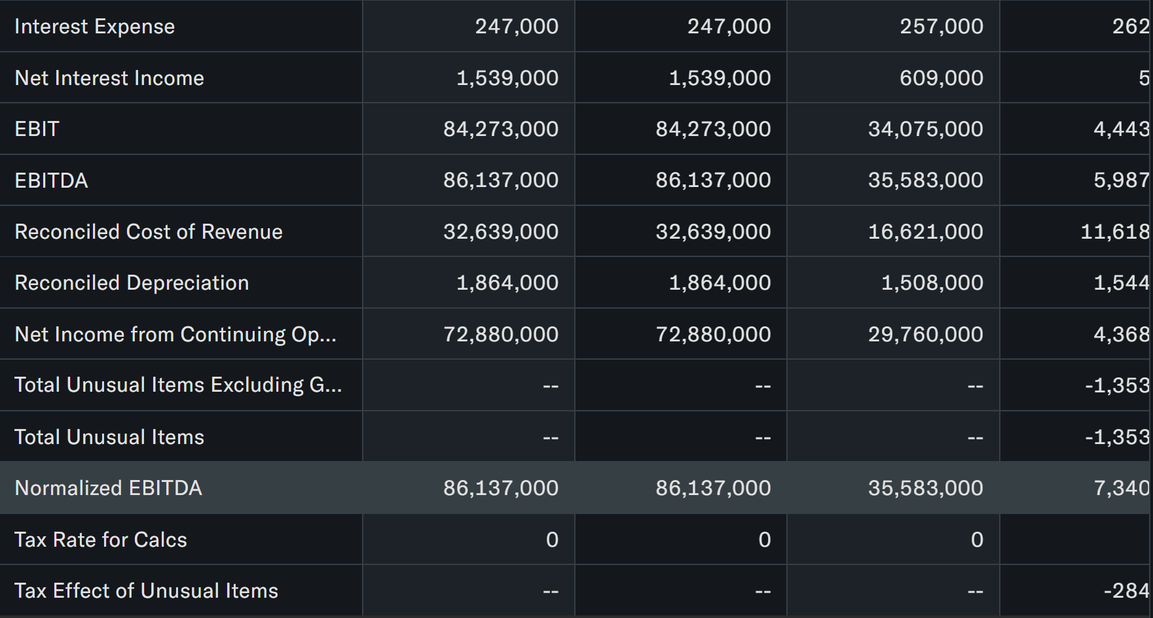Screen dimensions: 1153x618
Task: Select the EBITDA row label
Action: pyautogui.click(x=51, y=180)
